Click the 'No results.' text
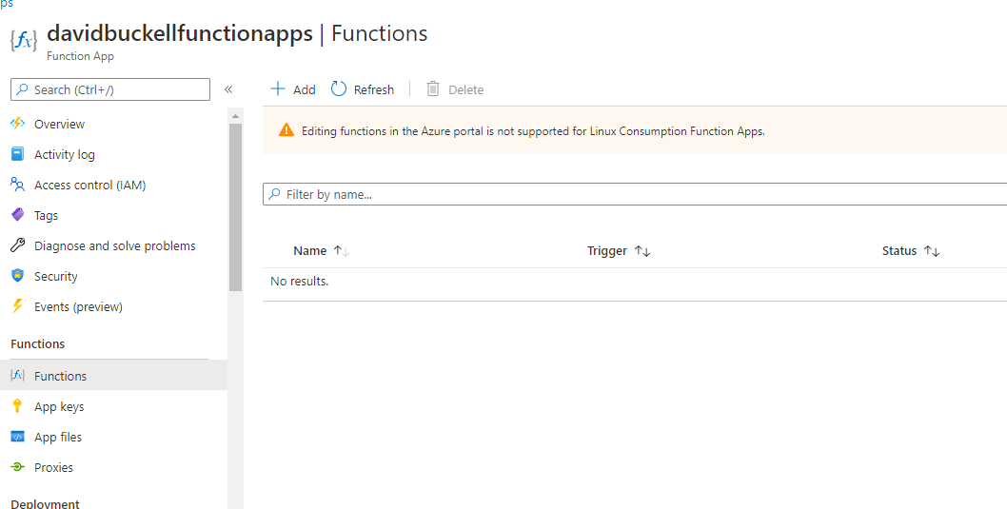This screenshot has height=509, width=1007. pos(299,281)
